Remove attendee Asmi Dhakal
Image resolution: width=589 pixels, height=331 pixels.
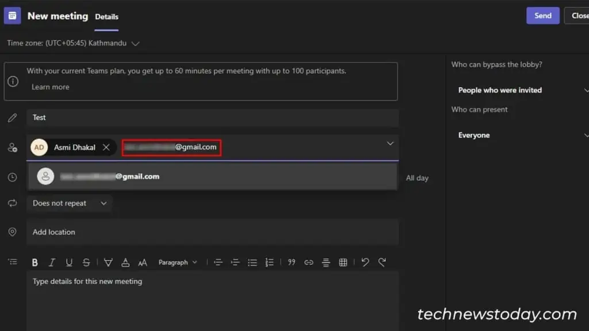(106, 148)
